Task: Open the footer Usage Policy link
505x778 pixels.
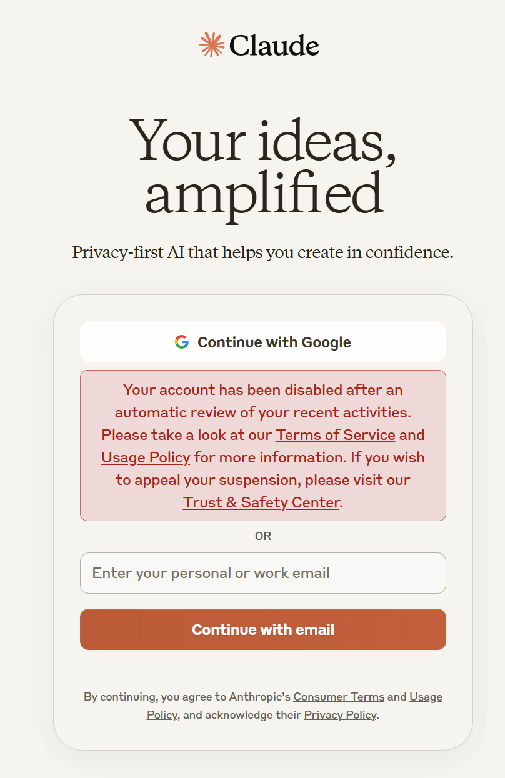Action: tap(426, 697)
